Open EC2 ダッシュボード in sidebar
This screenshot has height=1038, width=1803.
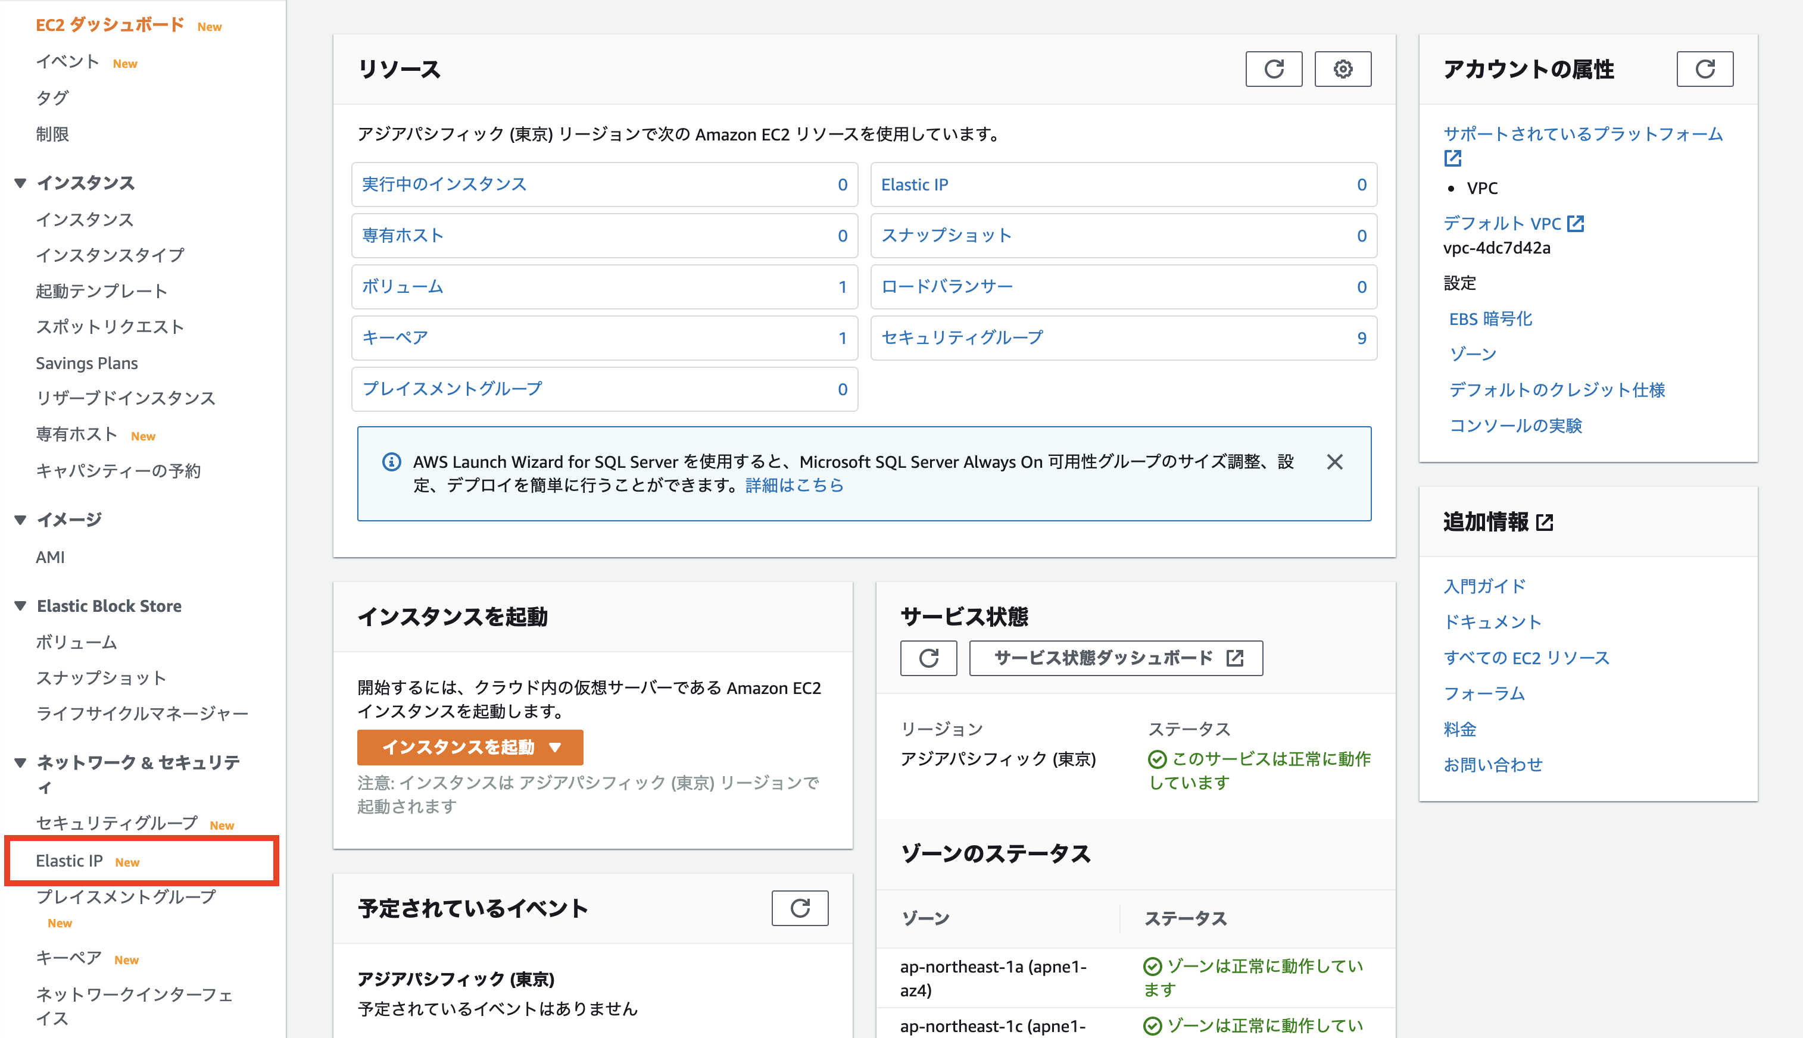(110, 25)
